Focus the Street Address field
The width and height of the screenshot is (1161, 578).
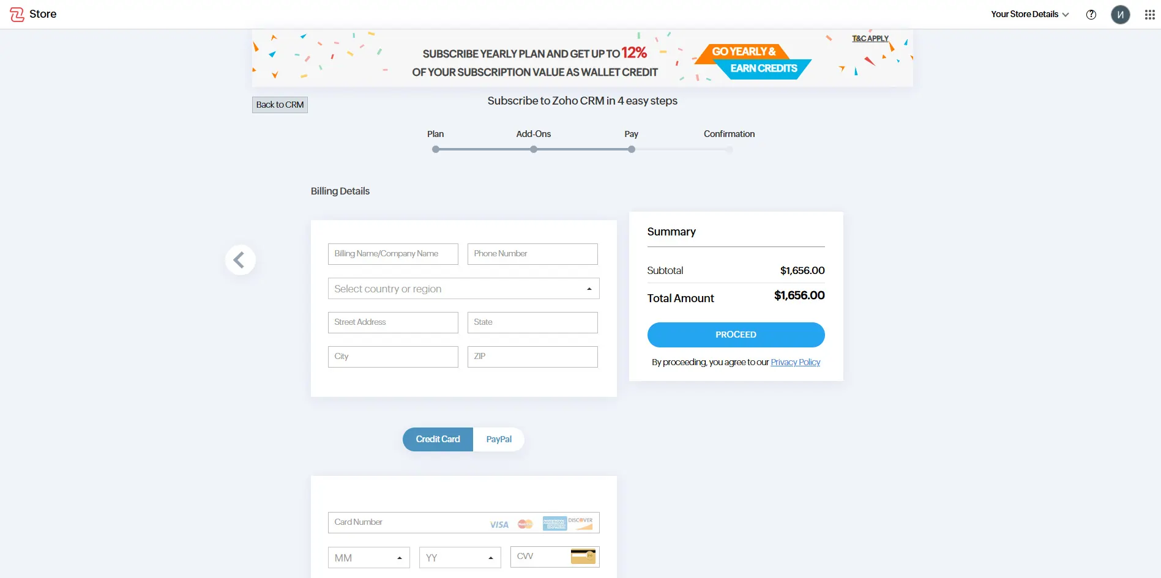tap(393, 322)
